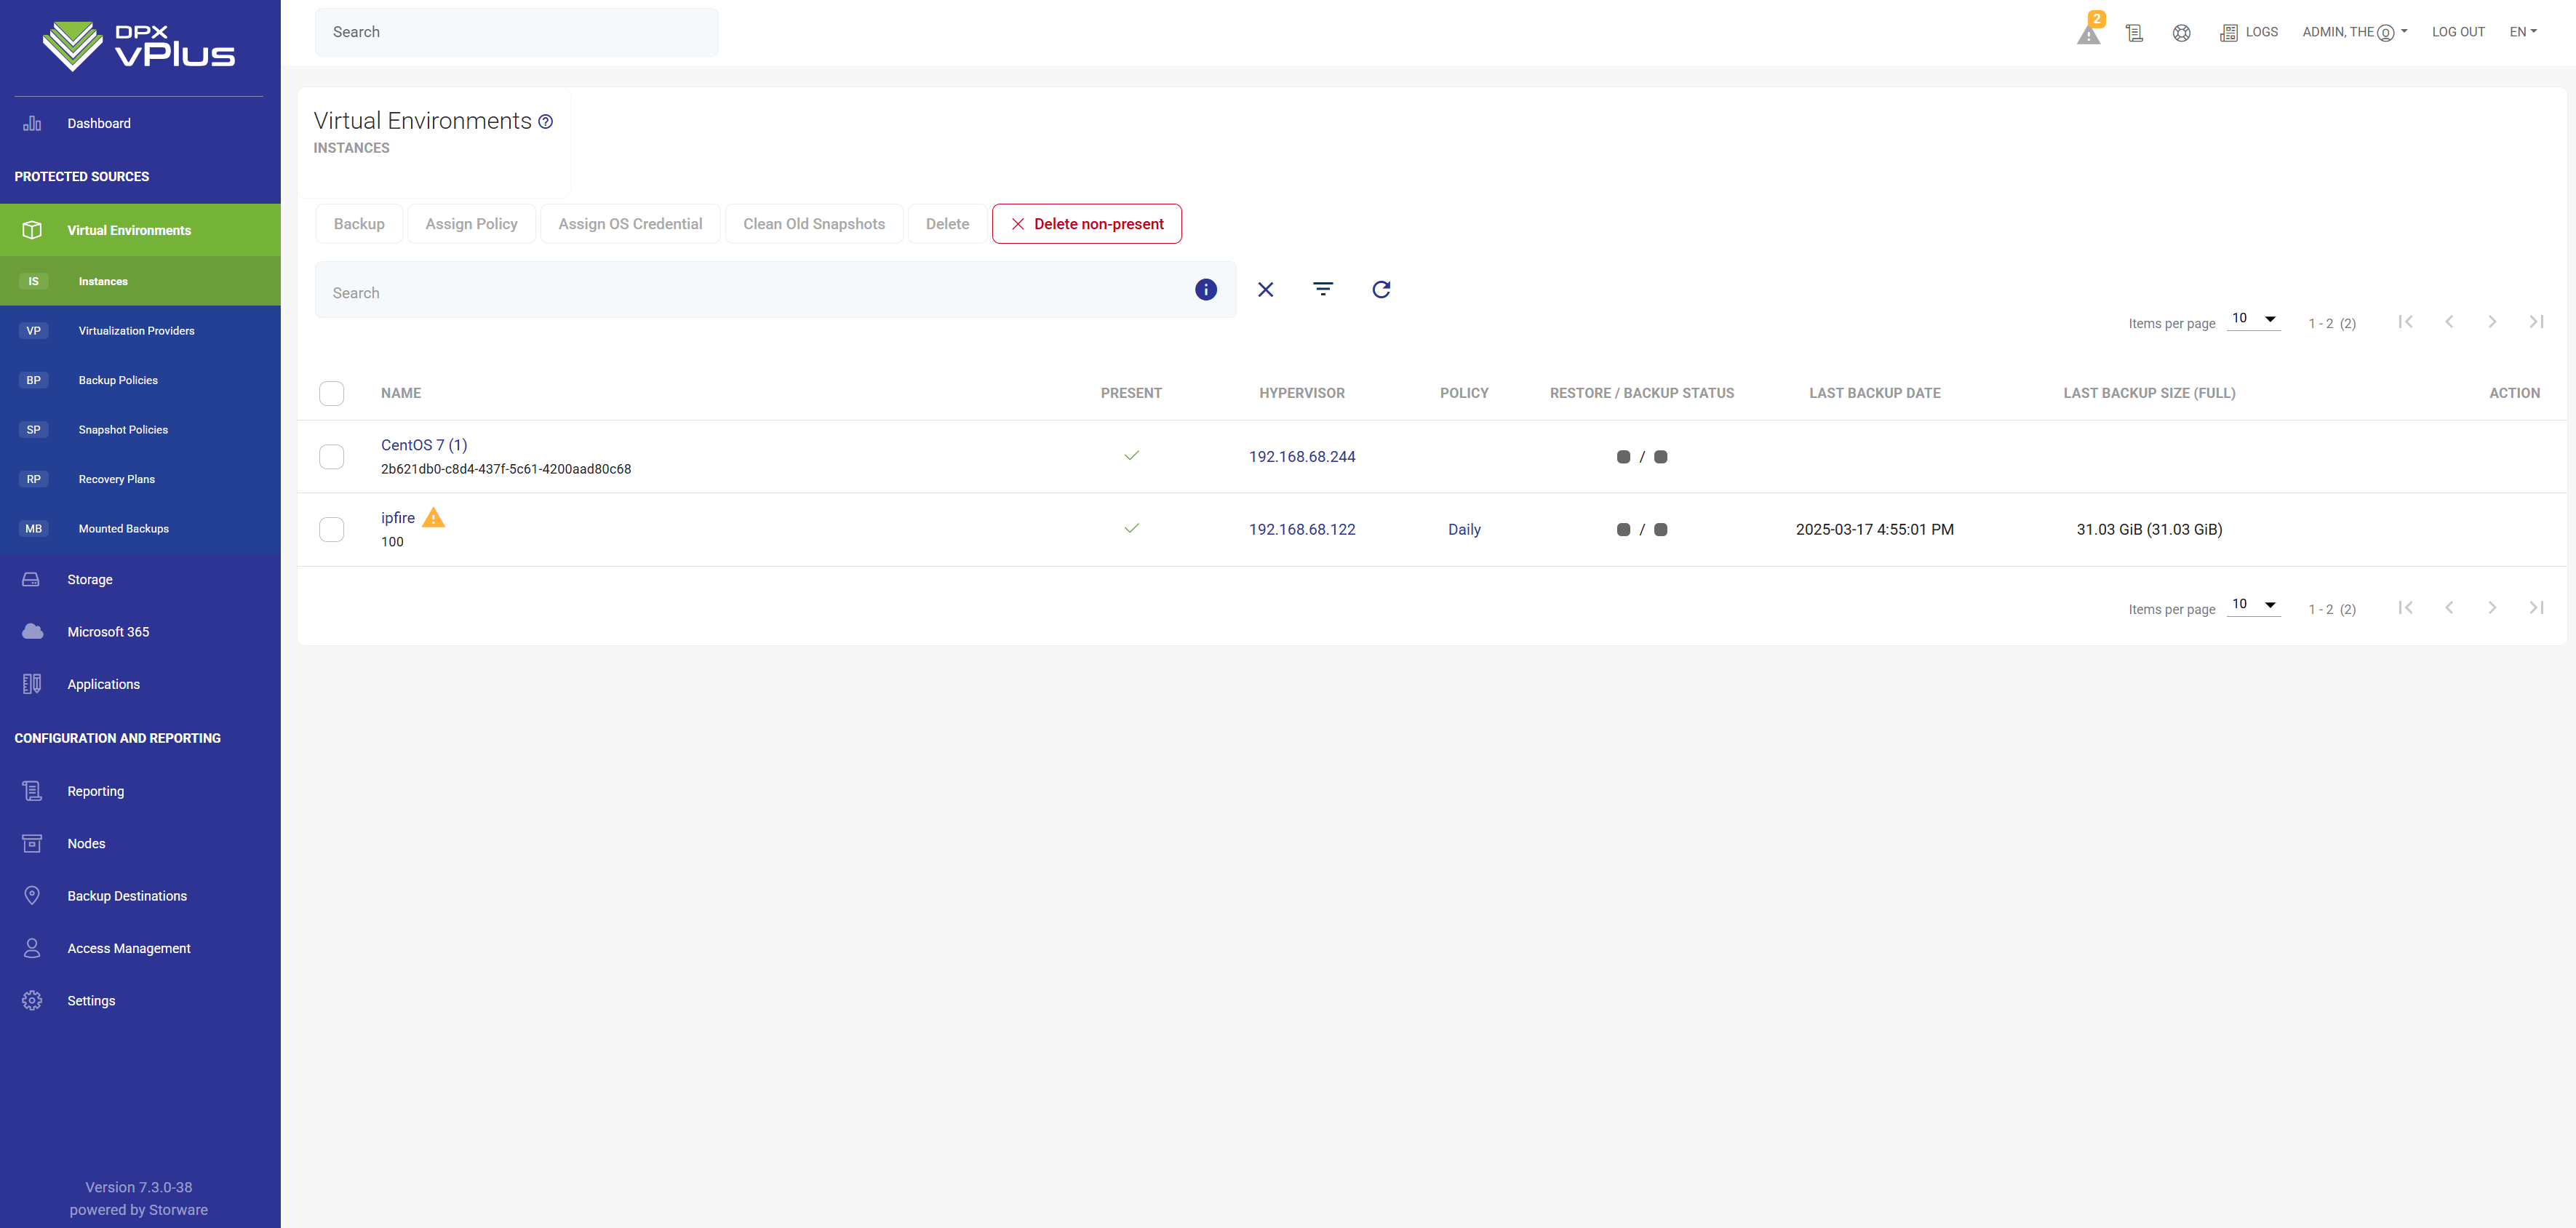Click the blue search info icon
Image resolution: width=2576 pixels, height=1228 pixels.
pyautogui.click(x=1206, y=290)
